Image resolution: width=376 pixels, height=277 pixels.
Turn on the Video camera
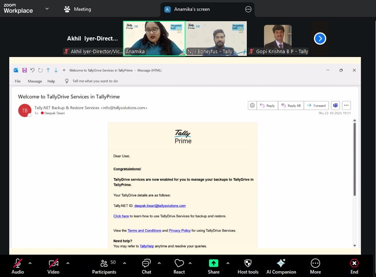53,263
